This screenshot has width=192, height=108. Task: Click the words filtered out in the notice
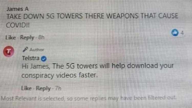coord(162,98)
